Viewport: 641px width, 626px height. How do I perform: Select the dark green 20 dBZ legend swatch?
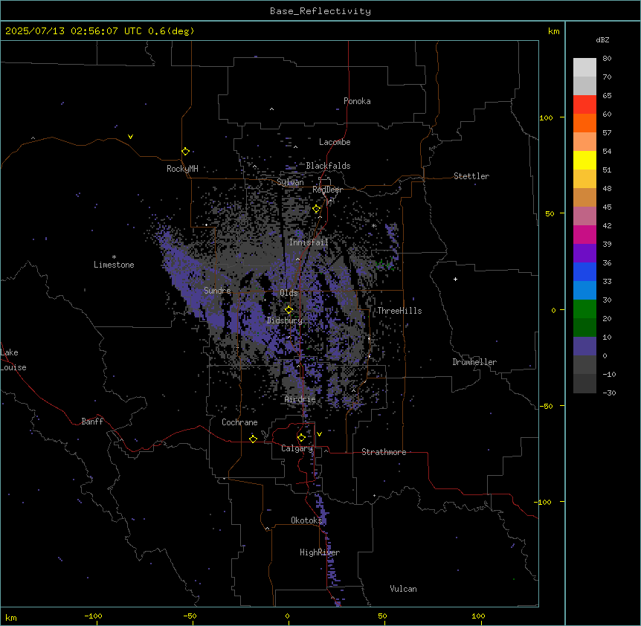tap(584, 328)
